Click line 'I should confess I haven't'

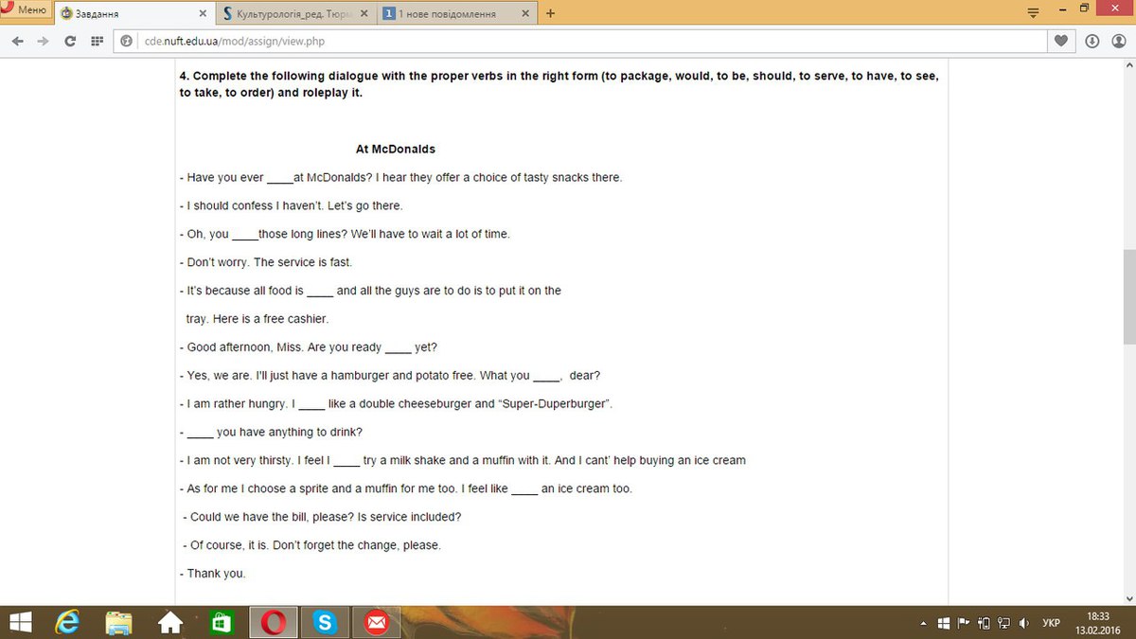click(291, 206)
